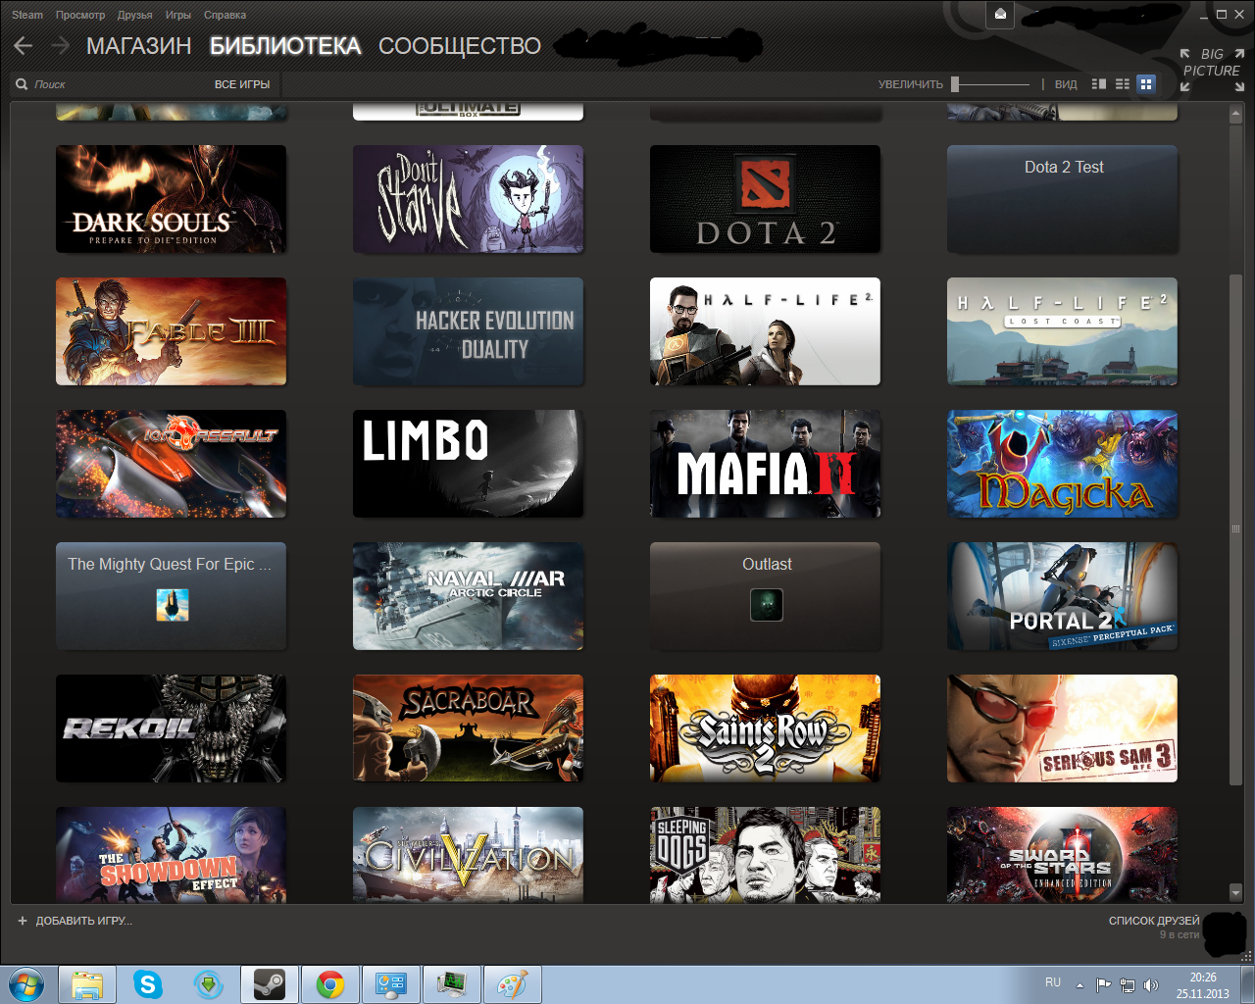Screen dimensions: 1255x1004
Task: Select Half-Life 2 Lost Coast tile
Action: (1062, 331)
